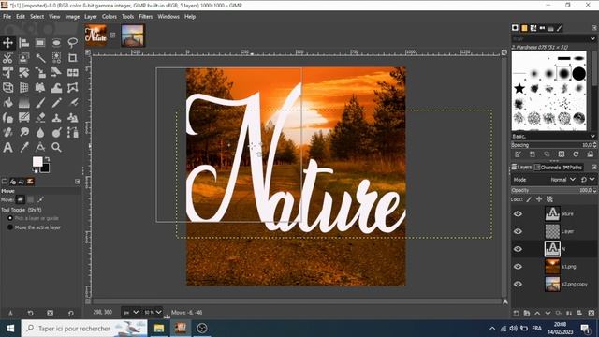Screen dimensions: 599x337
Task: Select the Smudge tool
Action: (24, 132)
